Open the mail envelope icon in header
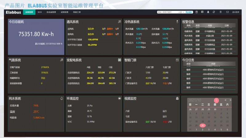Viewport: 246px width, 138px height. 228,12
